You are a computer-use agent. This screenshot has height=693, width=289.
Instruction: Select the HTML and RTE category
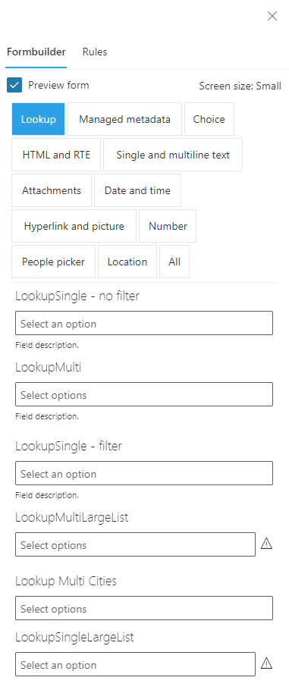pos(56,155)
